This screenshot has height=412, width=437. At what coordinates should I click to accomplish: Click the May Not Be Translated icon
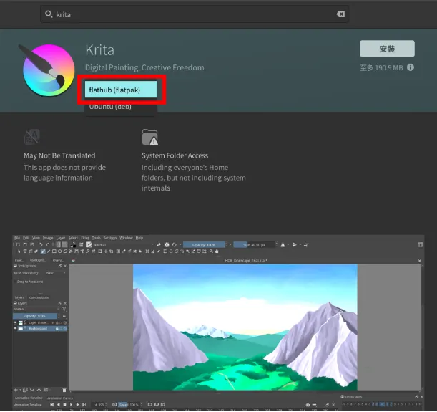click(31, 137)
